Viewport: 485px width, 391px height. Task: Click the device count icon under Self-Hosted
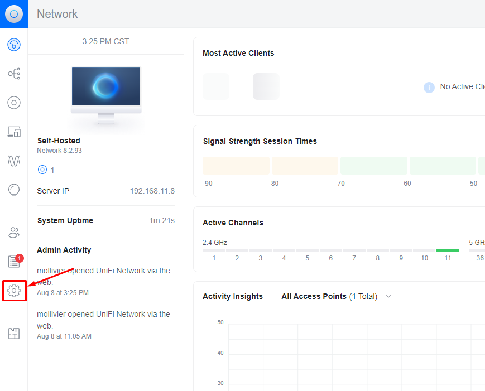click(42, 170)
